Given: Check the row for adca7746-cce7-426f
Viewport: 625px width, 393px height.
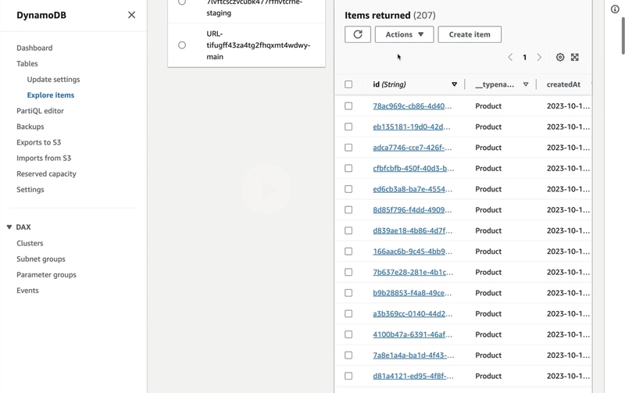Looking at the screenshot, I should [x=348, y=148].
